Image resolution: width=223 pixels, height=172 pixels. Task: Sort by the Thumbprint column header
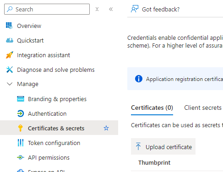tap(154, 163)
